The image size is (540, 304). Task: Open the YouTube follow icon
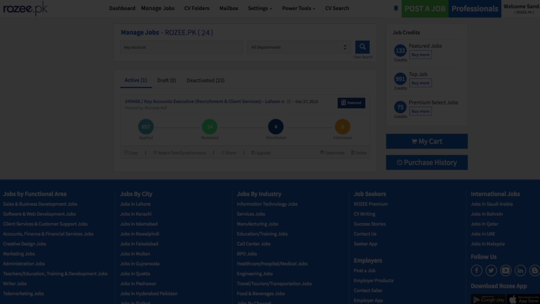click(x=506, y=270)
